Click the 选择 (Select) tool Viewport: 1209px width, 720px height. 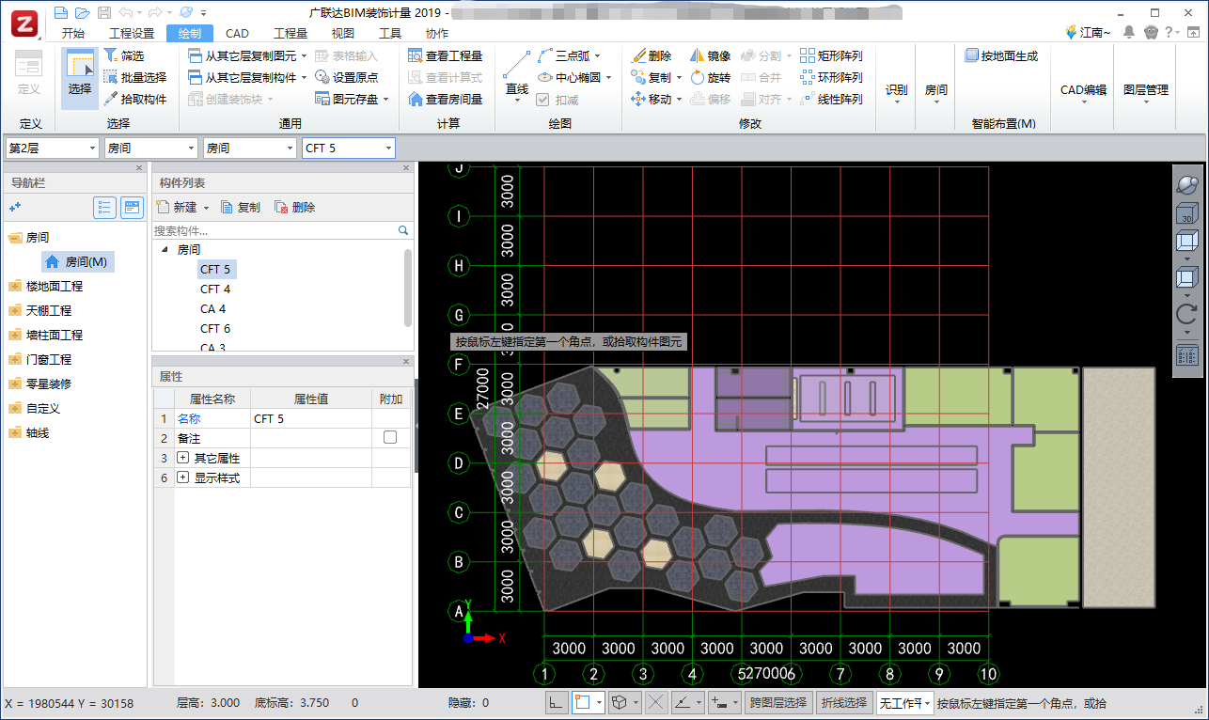point(80,78)
